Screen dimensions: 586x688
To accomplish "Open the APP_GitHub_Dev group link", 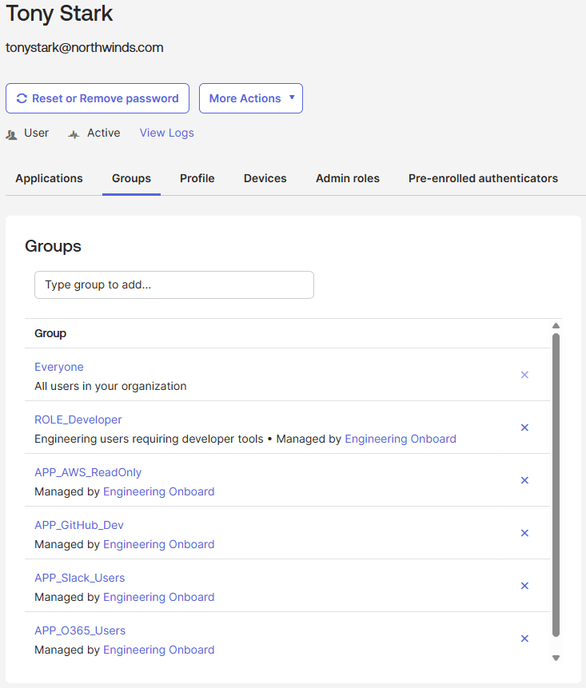I will pos(79,525).
